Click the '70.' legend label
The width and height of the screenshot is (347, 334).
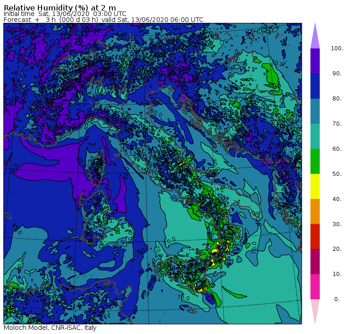point(337,124)
